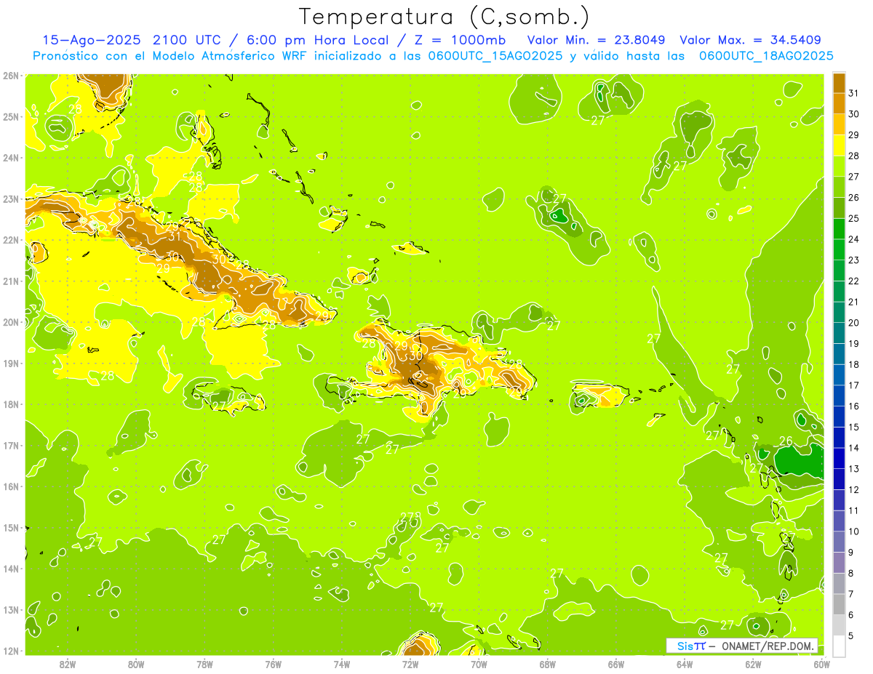This screenshot has height=674, width=873.
Task: Click the green swatch between 24 and 25
Action: pos(839,228)
